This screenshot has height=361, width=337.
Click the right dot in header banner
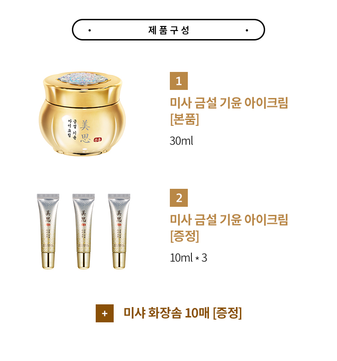(247, 30)
